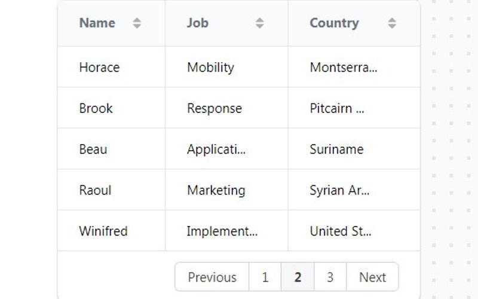Click the Job column sort icon
This screenshot has width=478, height=299.
259,23
